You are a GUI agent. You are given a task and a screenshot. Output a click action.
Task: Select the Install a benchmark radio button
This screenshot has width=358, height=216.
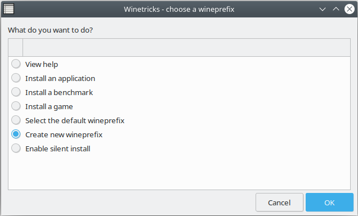pyautogui.click(x=16, y=92)
